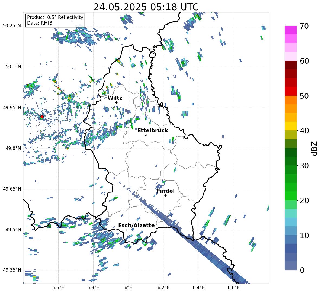Screen dimensions: 321x293
Task: Click the 49.5°N latitude label
Action: coord(13,230)
